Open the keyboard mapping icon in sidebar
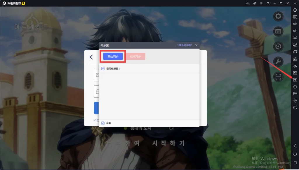 (x=295, y=17)
